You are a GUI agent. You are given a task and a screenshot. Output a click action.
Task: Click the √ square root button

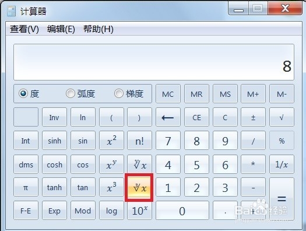click(282, 117)
